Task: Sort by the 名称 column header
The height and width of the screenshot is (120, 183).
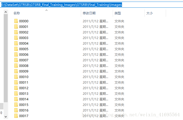Action: tap(17, 13)
